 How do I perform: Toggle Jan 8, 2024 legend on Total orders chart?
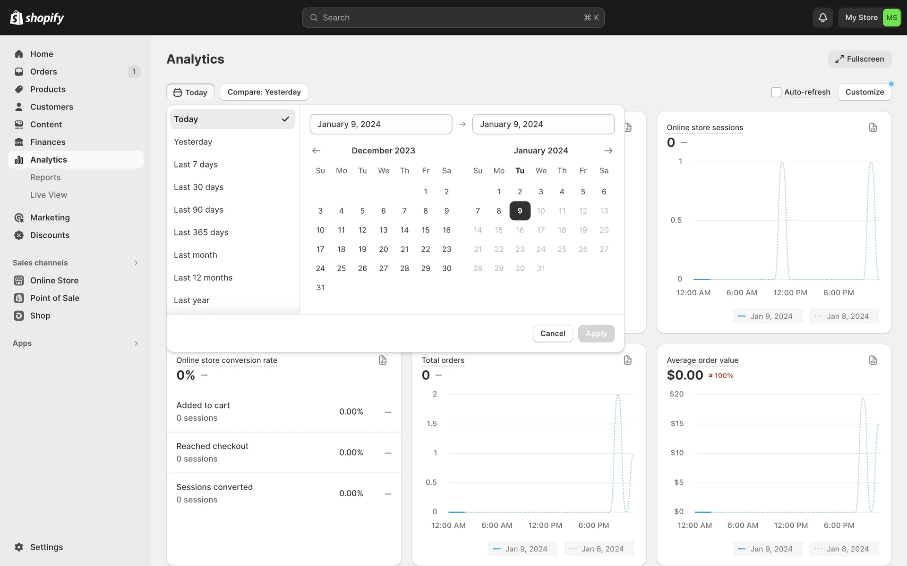(x=598, y=549)
